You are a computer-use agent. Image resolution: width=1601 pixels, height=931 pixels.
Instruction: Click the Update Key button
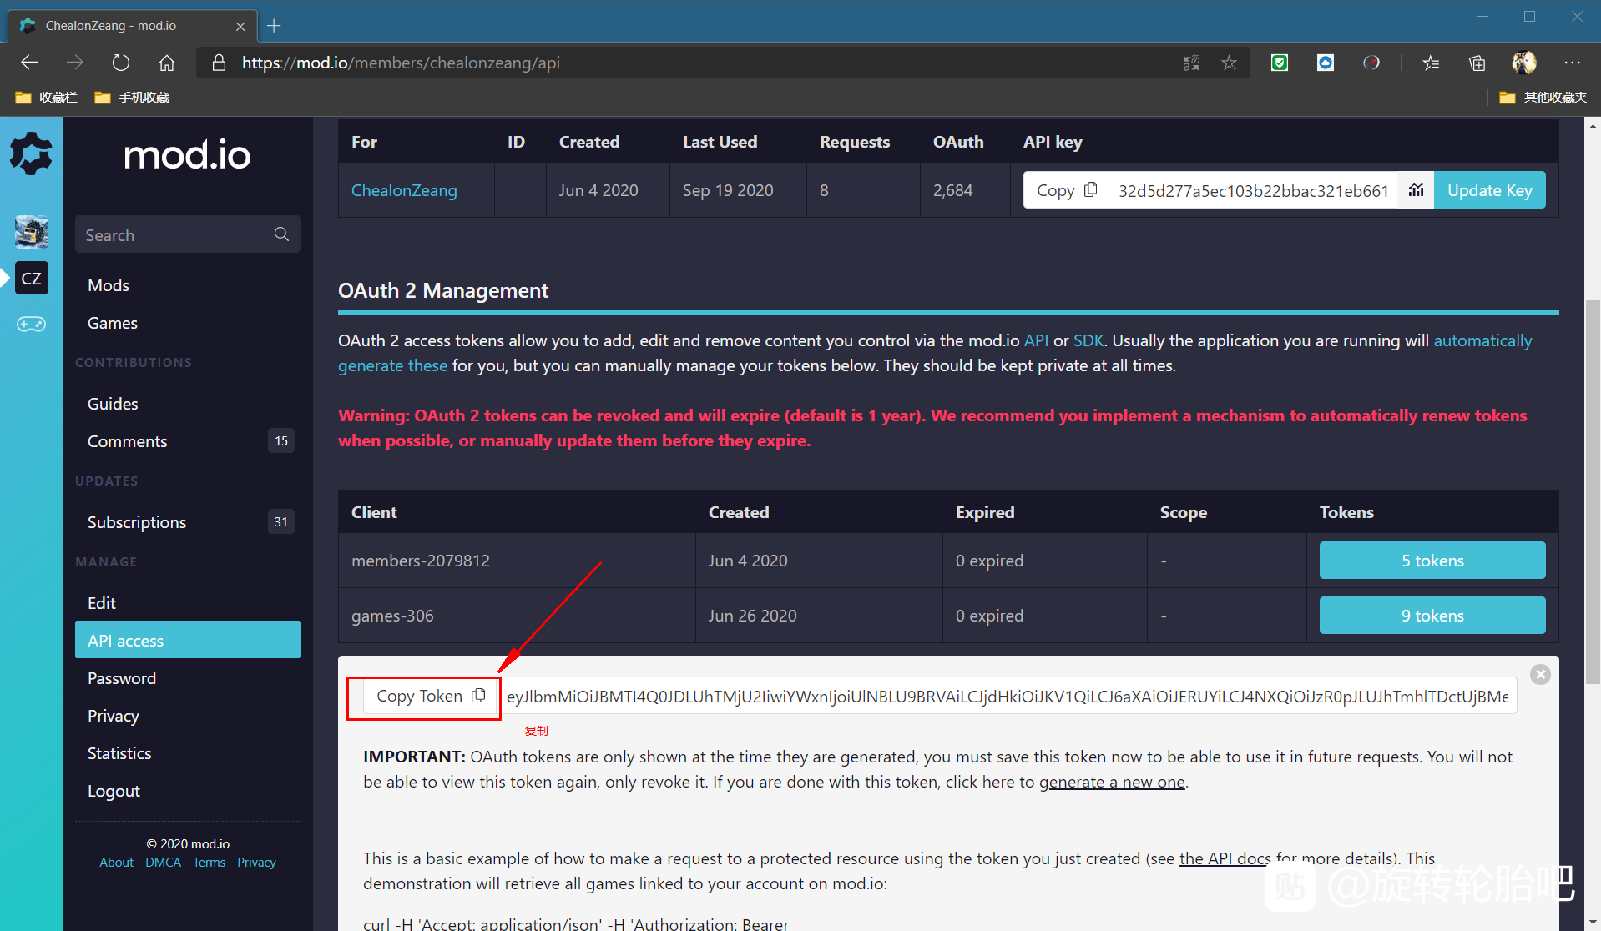[x=1489, y=190]
